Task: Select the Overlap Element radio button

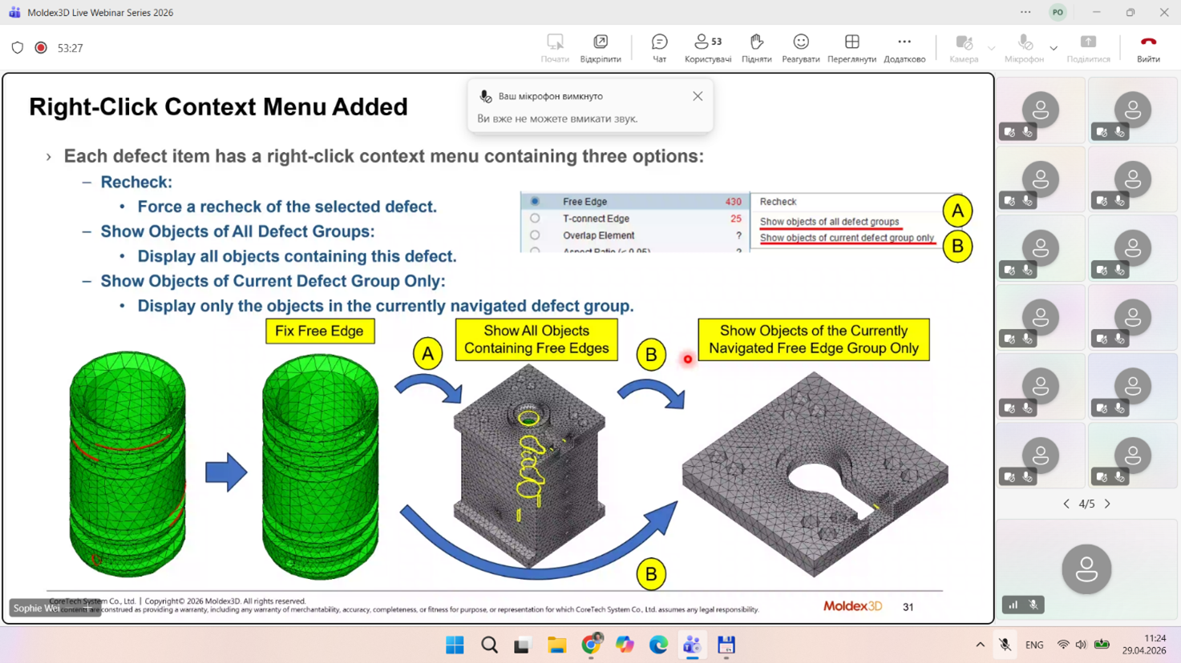Action: [x=535, y=235]
